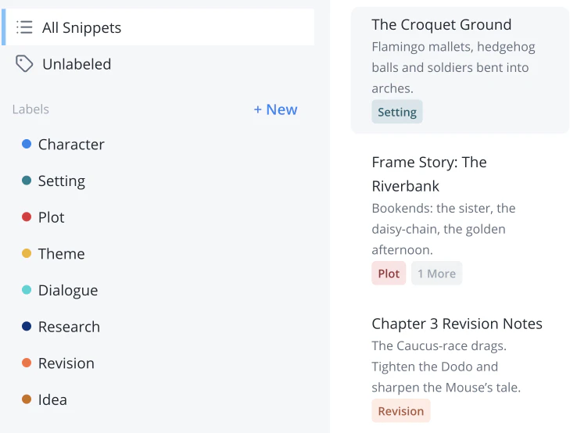This screenshot has width=577, height=433.
Task: Filter by the Setting label in sidebar
Action: click(62, 181)
